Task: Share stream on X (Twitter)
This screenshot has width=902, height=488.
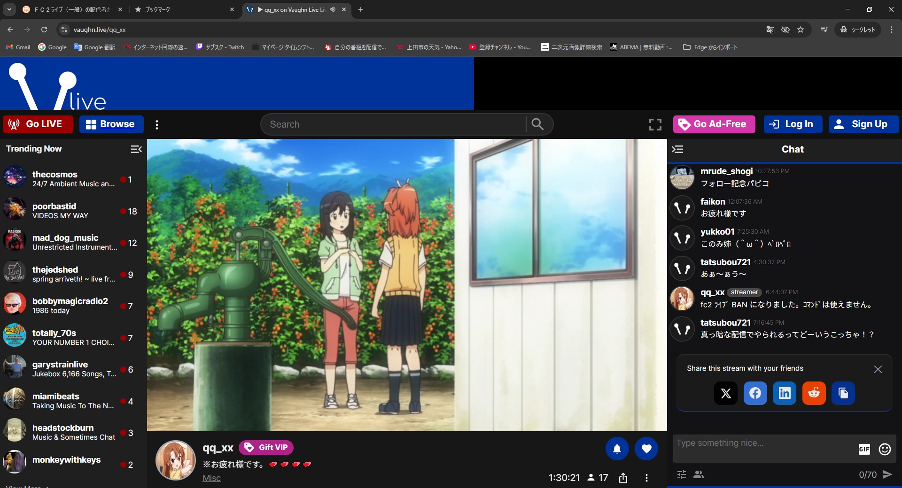Action: tap(725, 393)
